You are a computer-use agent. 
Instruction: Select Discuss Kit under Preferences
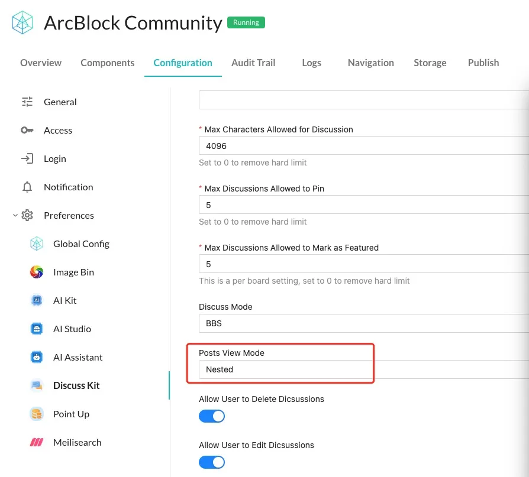click(76, 385)
